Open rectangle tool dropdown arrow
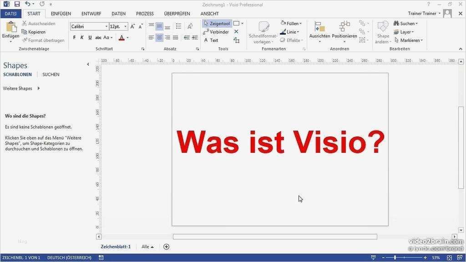This screenshot has width=466, height=262. tap(242, 23)
